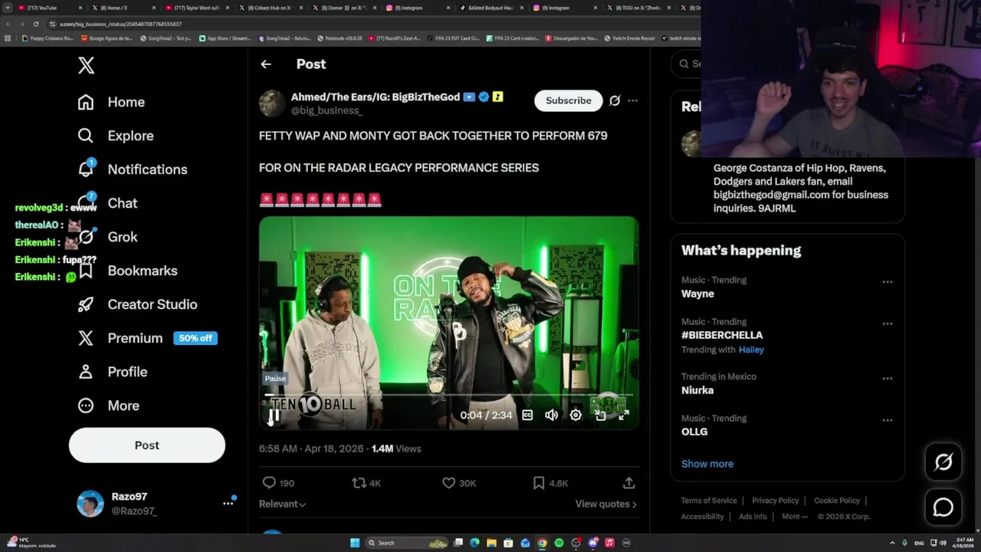Open options for Wayne trend
The height and width of the screenshot is (552, 981).
click(x=887, y=282)
